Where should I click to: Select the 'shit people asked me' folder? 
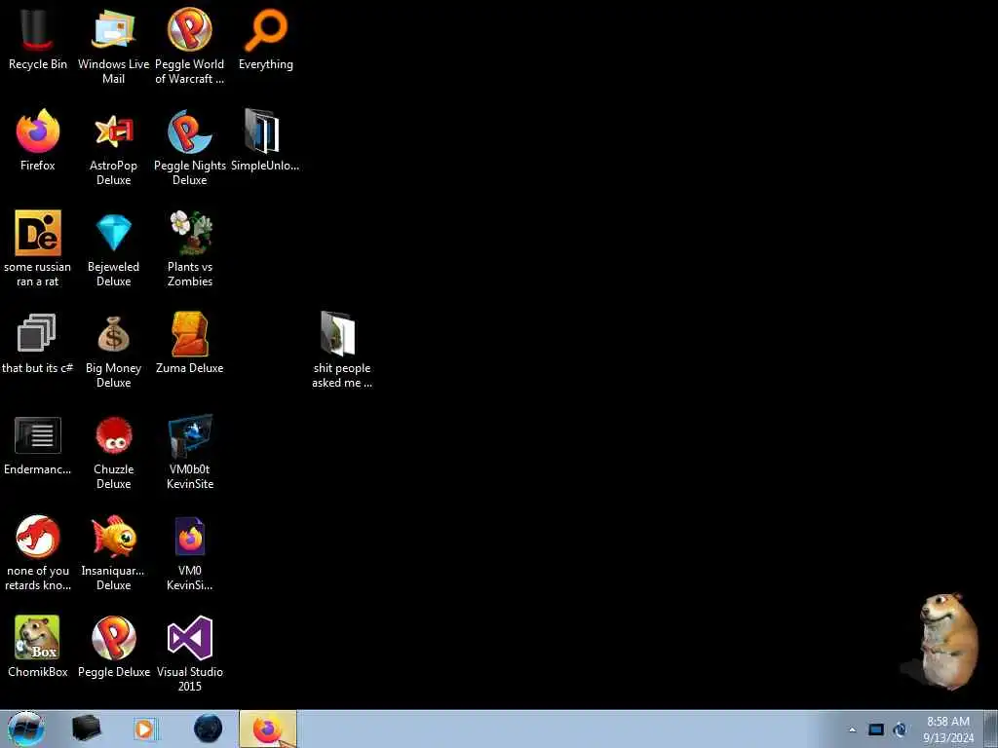click(x=338, y=333)
